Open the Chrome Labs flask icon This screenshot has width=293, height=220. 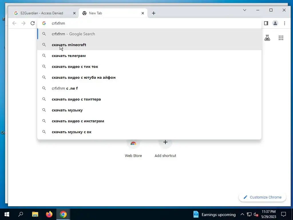267,38
